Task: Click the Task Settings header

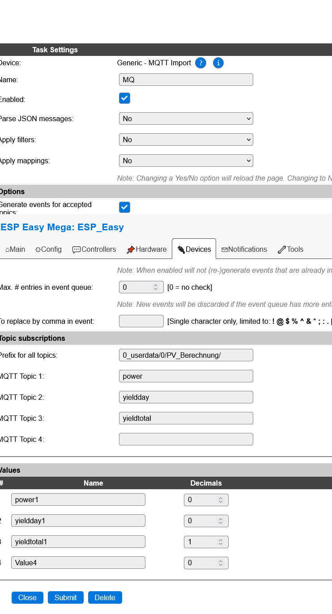Action: (x=55, y=50)
